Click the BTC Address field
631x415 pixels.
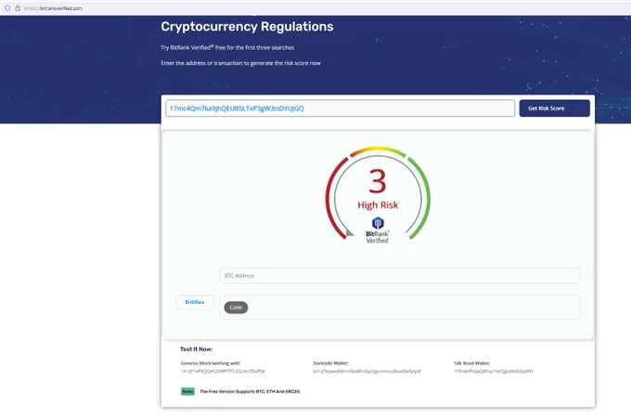click(x=399, y=276)
